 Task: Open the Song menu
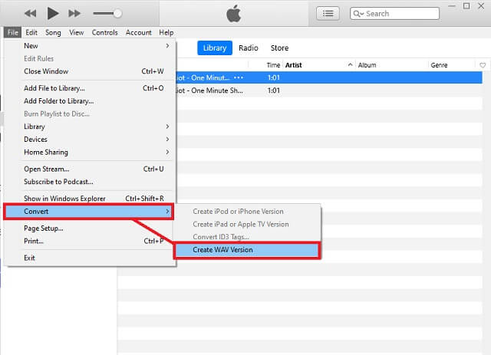point(53,32)
